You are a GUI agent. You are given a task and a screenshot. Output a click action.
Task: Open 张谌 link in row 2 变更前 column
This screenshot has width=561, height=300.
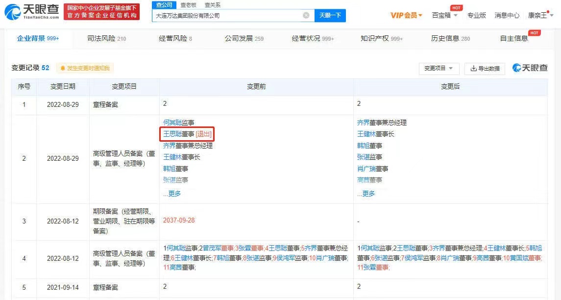pyautogui.click(x=169, y=180)
